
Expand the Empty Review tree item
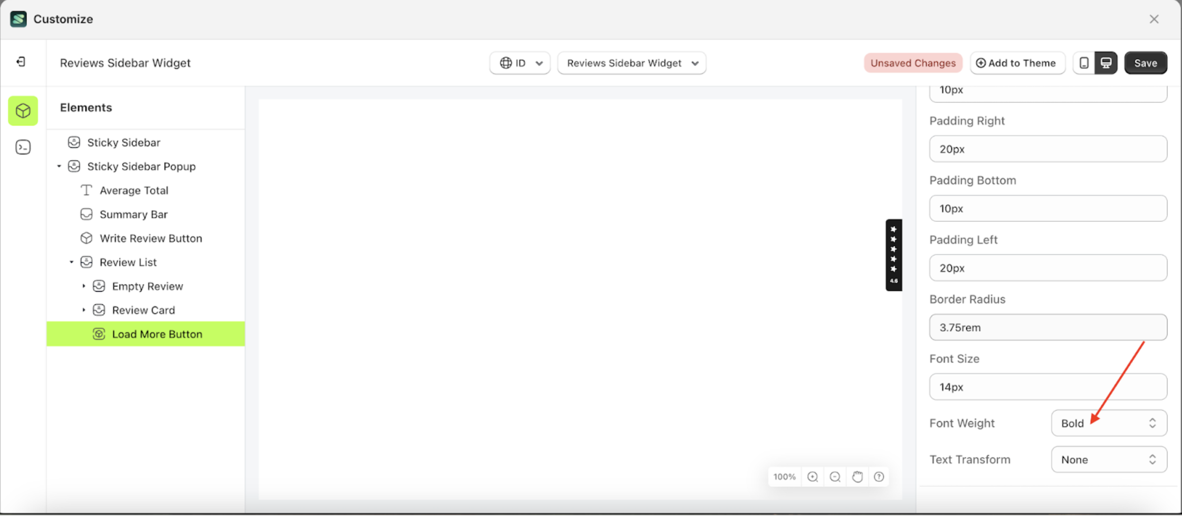point(83,286)
